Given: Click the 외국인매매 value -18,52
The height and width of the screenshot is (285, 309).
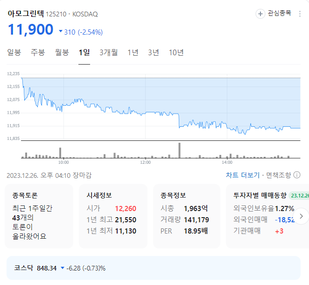Looking at the screenshot, I should click(x=285, y=220).
